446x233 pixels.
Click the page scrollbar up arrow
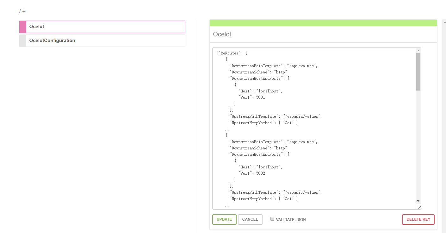[444, 22]
